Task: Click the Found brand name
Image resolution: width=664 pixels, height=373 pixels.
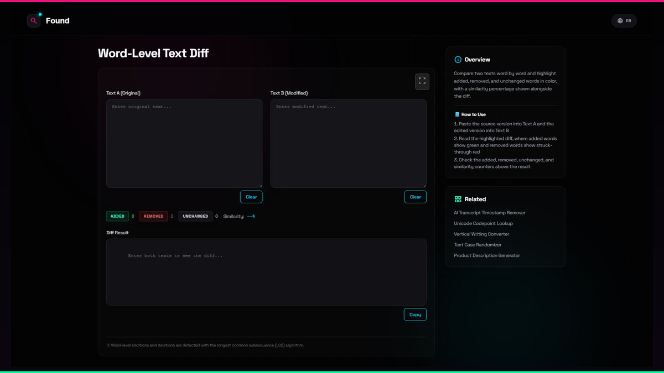Action: click(58, 21)
